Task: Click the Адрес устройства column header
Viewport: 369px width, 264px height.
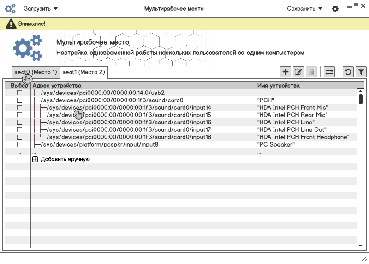Action: (57, 86)
